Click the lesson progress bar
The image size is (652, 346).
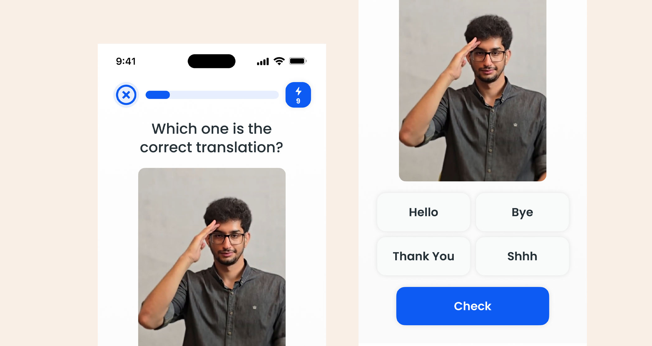pyautogui.click(x=212, y=95)
